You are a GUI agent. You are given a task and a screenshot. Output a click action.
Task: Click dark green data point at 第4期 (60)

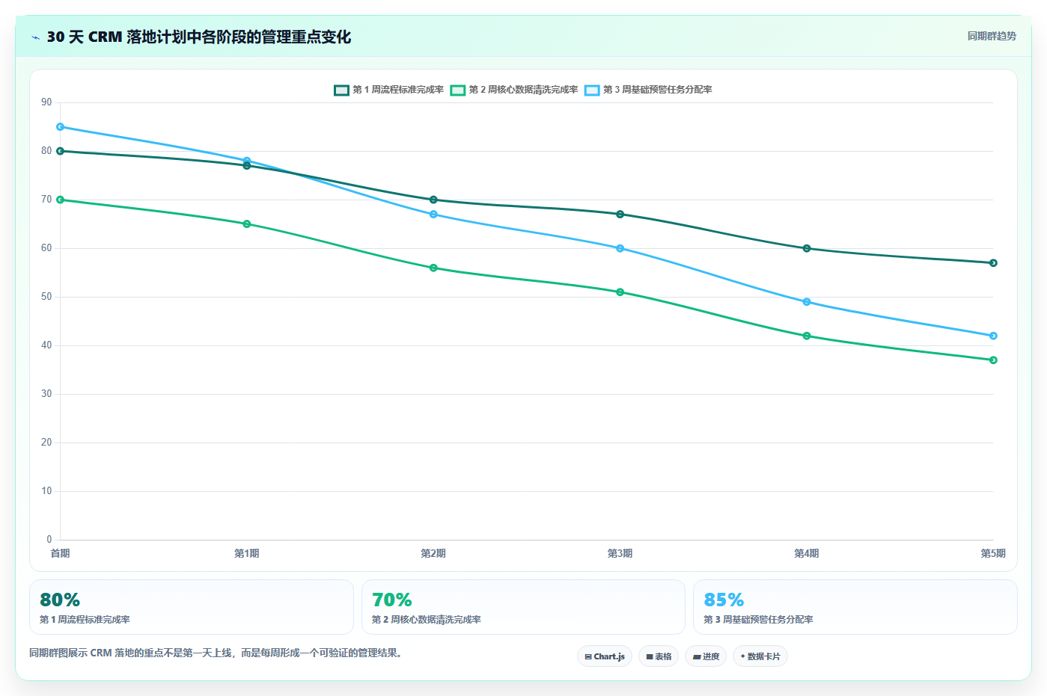(x=807, y=248)
